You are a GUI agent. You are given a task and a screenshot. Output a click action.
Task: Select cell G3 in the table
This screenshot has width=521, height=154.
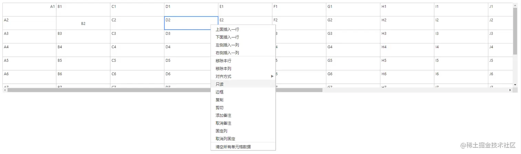click(353, 36)
